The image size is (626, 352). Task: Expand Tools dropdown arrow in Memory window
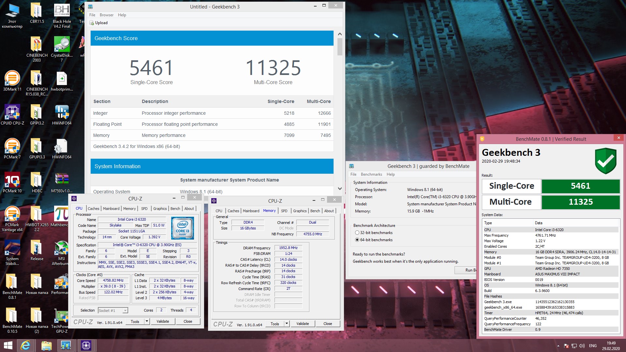[x=287, y=324]
